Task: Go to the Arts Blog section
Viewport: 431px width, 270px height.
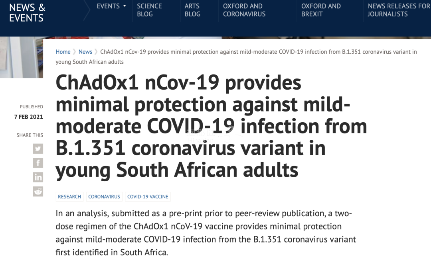Action: point(192,10)
